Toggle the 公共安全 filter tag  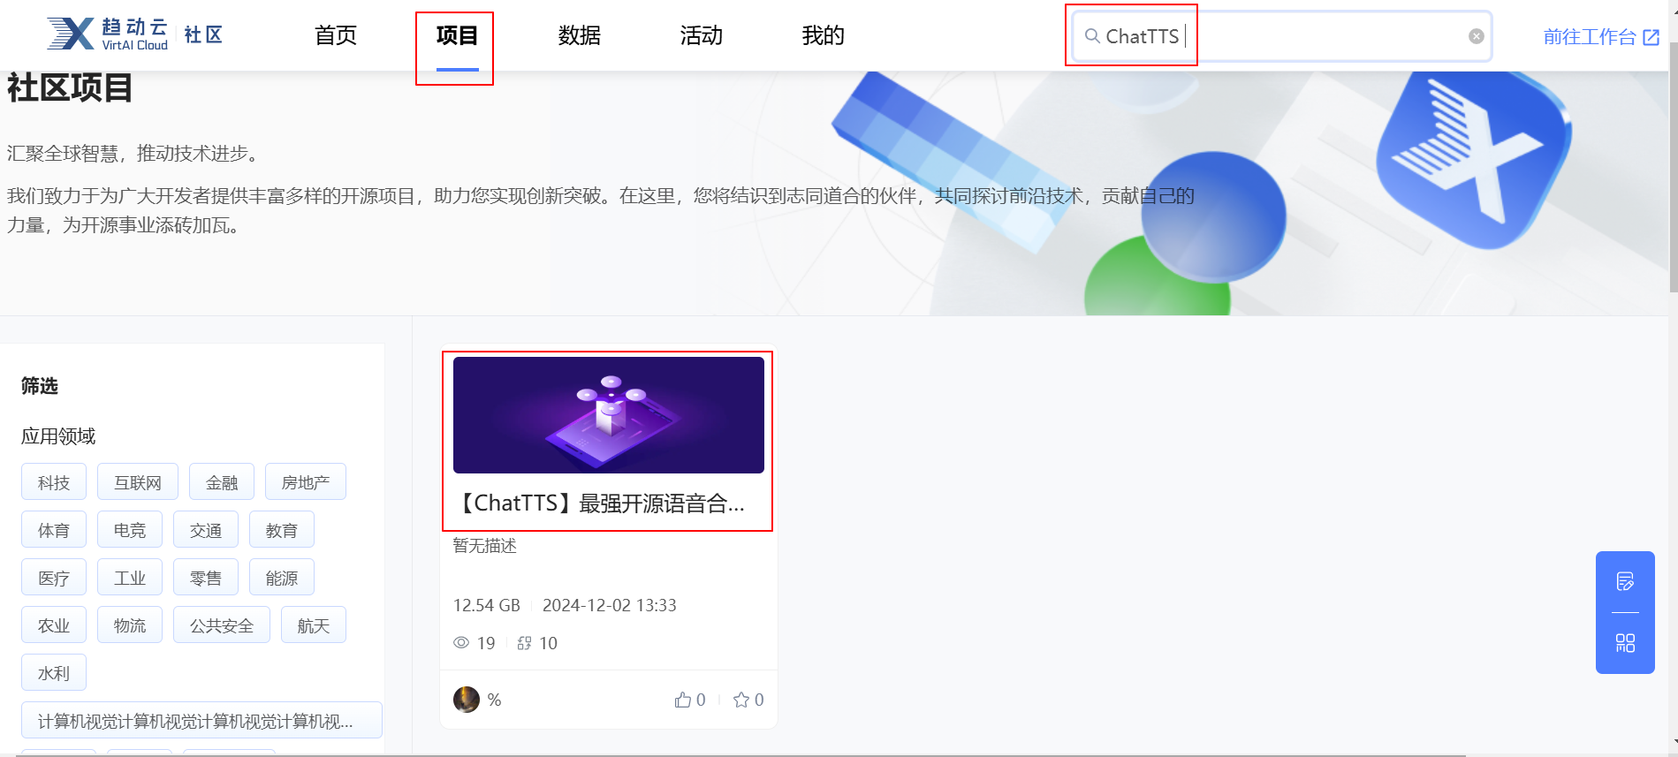pyautogui.click(x=222, y=625)
